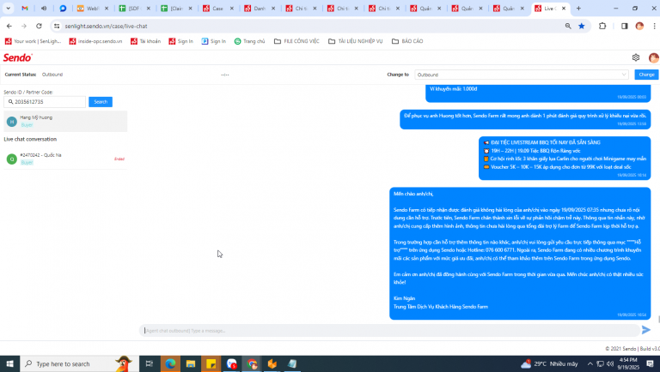This screenshot has height=372, width=660.
Task: Click the Current Status Outbound text
Action: 52,75
